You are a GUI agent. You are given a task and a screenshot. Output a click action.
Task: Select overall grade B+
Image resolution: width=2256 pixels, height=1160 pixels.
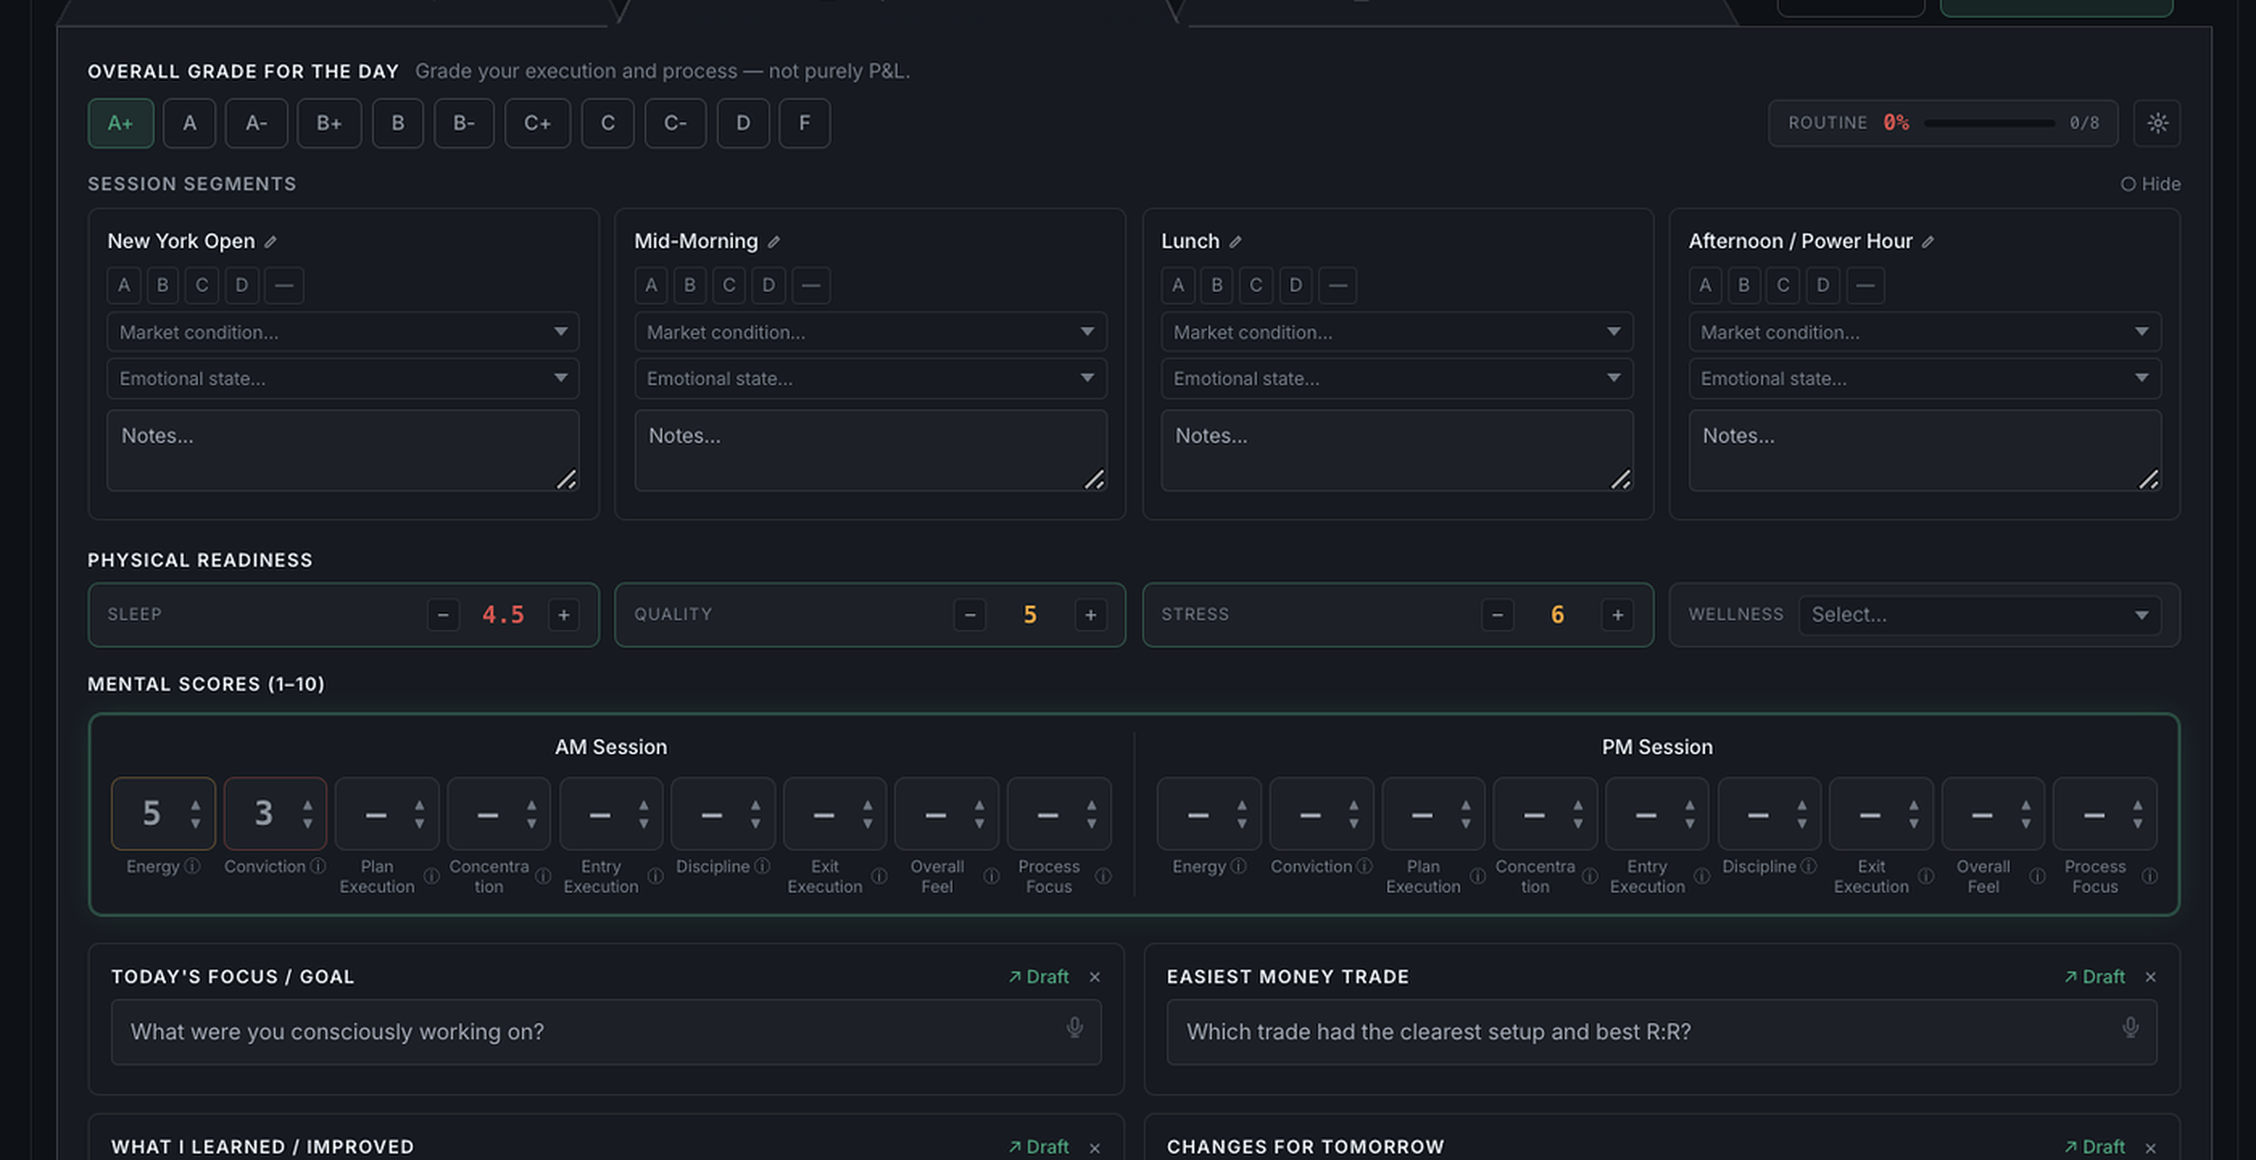click(x=330, y=123)
